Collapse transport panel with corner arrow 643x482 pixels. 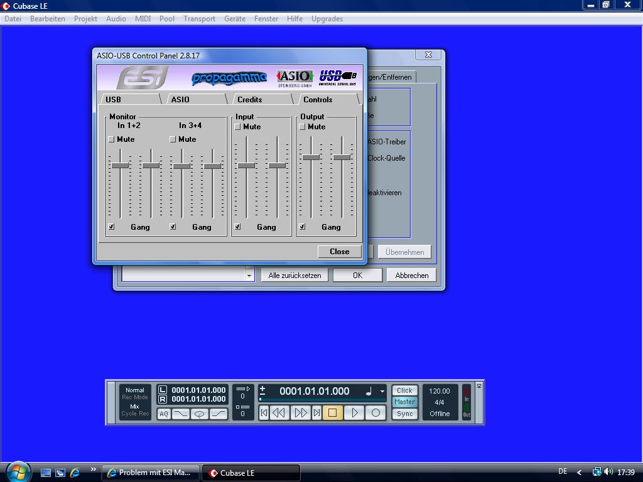tap(478, 386)
